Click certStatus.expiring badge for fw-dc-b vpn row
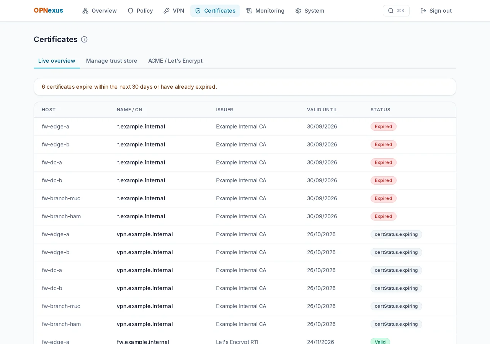The image size is (490, 344). 396,288
